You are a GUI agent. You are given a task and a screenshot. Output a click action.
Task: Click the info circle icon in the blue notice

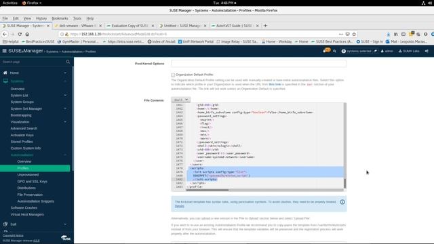(342, 202)
